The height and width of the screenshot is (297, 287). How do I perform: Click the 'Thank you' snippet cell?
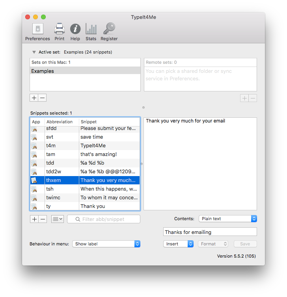pyautogui.click(x=109, y=206)
